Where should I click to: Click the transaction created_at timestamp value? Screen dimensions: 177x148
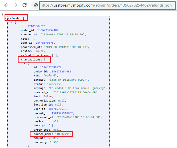(x=75, y=92)
